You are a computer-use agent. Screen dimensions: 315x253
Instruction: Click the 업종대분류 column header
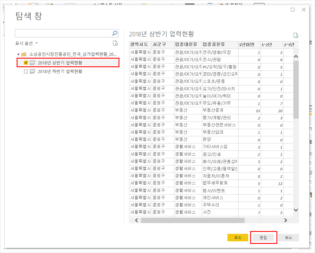(x=188, y=44)
